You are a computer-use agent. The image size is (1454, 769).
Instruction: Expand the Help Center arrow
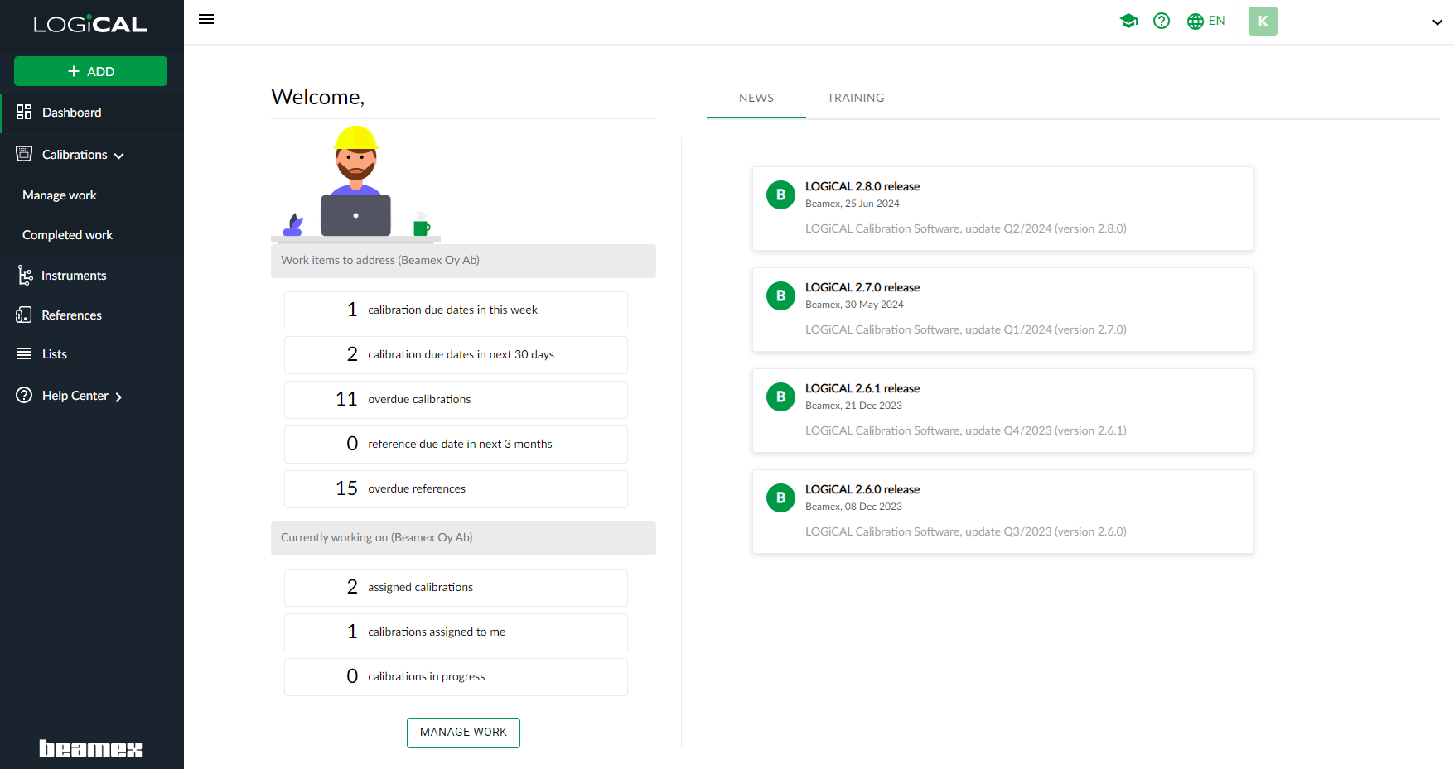point(118,397)
